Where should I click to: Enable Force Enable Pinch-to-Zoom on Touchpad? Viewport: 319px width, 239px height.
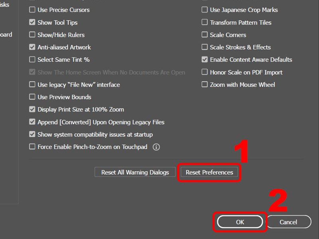tap(32, 147)
